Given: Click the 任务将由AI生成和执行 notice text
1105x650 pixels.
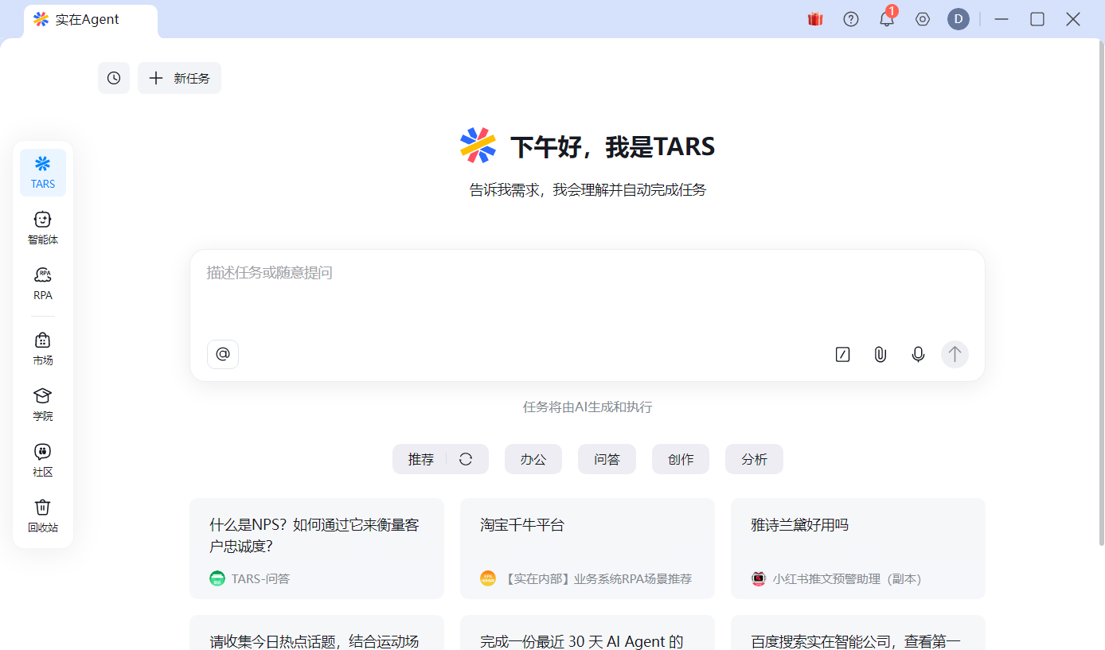Looking at the screenshot, I should (588, 407).
